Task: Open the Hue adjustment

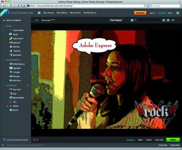Action: pyautogui.click(x=13, y=94)
